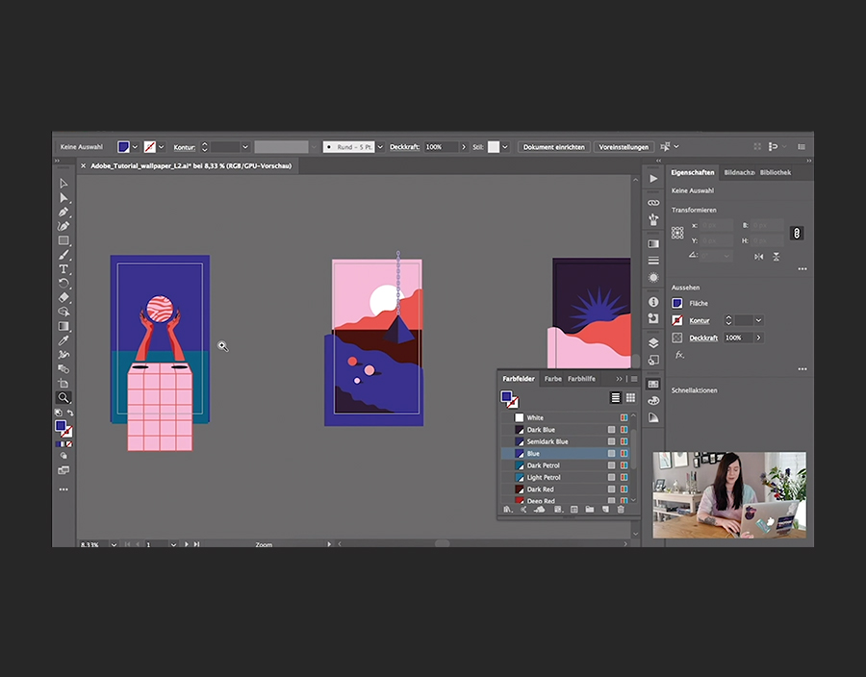Screen dimensions: 866x677
Task: Select the Dark Petrol swatch
Action: point(567,465)
